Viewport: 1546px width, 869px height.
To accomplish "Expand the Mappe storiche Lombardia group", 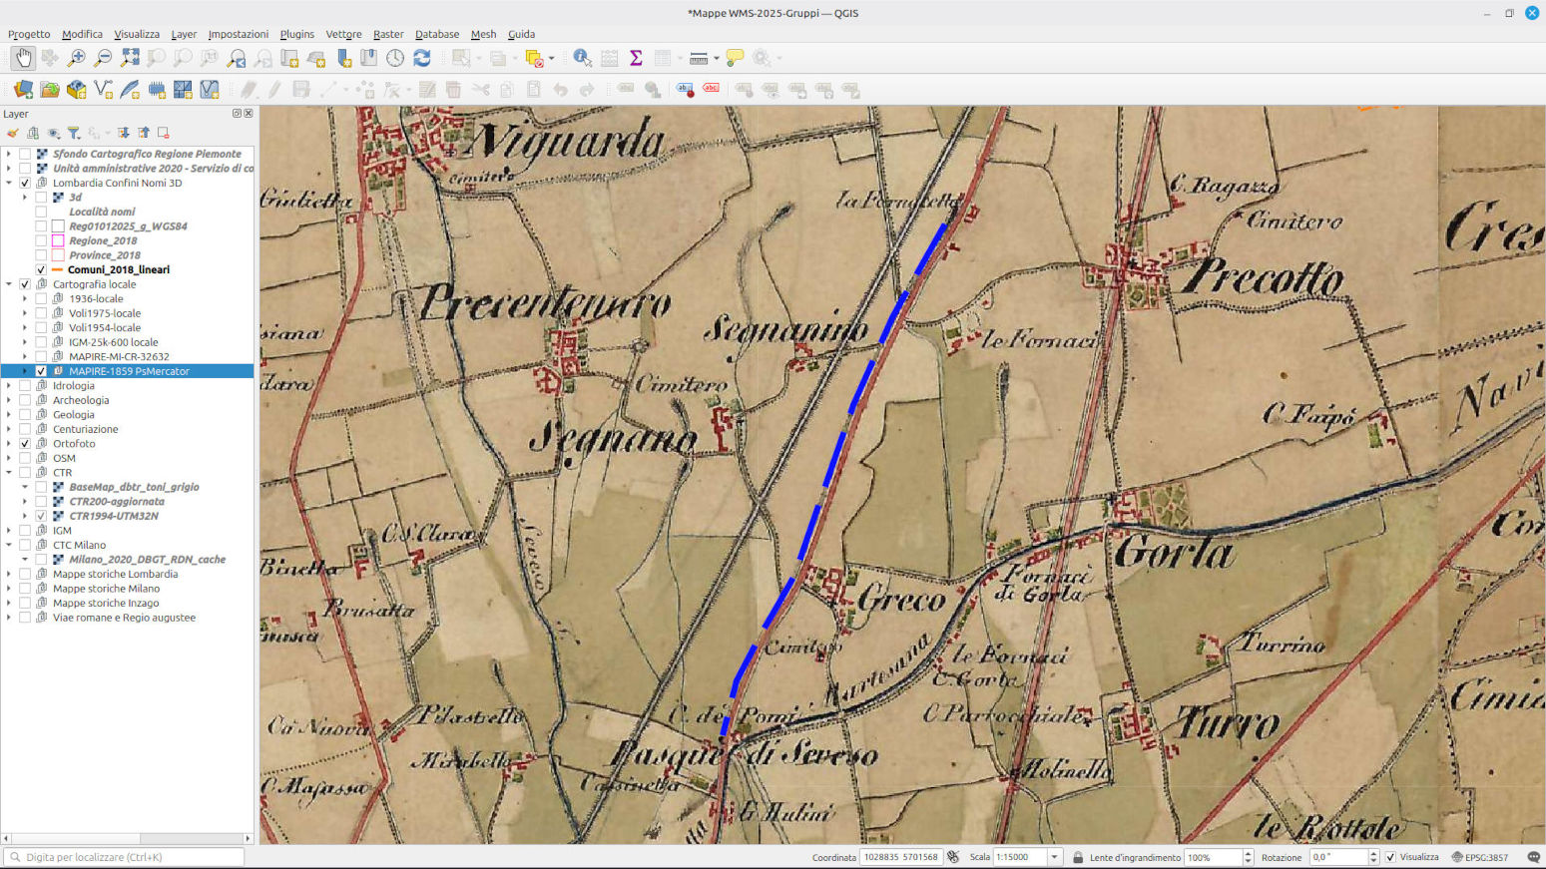I will (x=9, y=574).
